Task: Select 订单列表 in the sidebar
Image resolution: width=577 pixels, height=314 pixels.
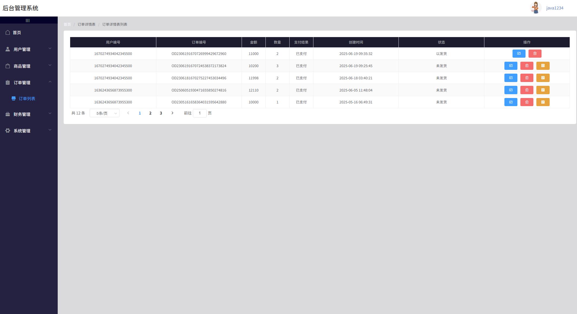Action: (27, 99)
